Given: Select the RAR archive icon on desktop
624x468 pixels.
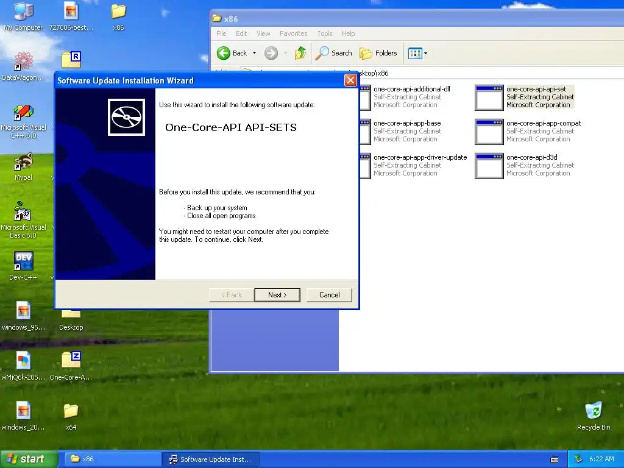Looking at the screenshot, I should coord(72,60).
